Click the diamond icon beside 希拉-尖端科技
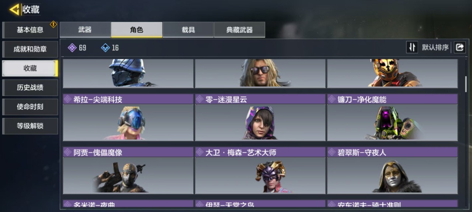 click(67, 99)
